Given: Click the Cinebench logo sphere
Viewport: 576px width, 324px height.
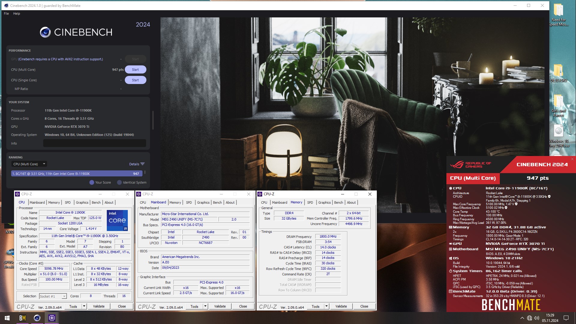Looking at the screenshot, I should click(45, 32).
